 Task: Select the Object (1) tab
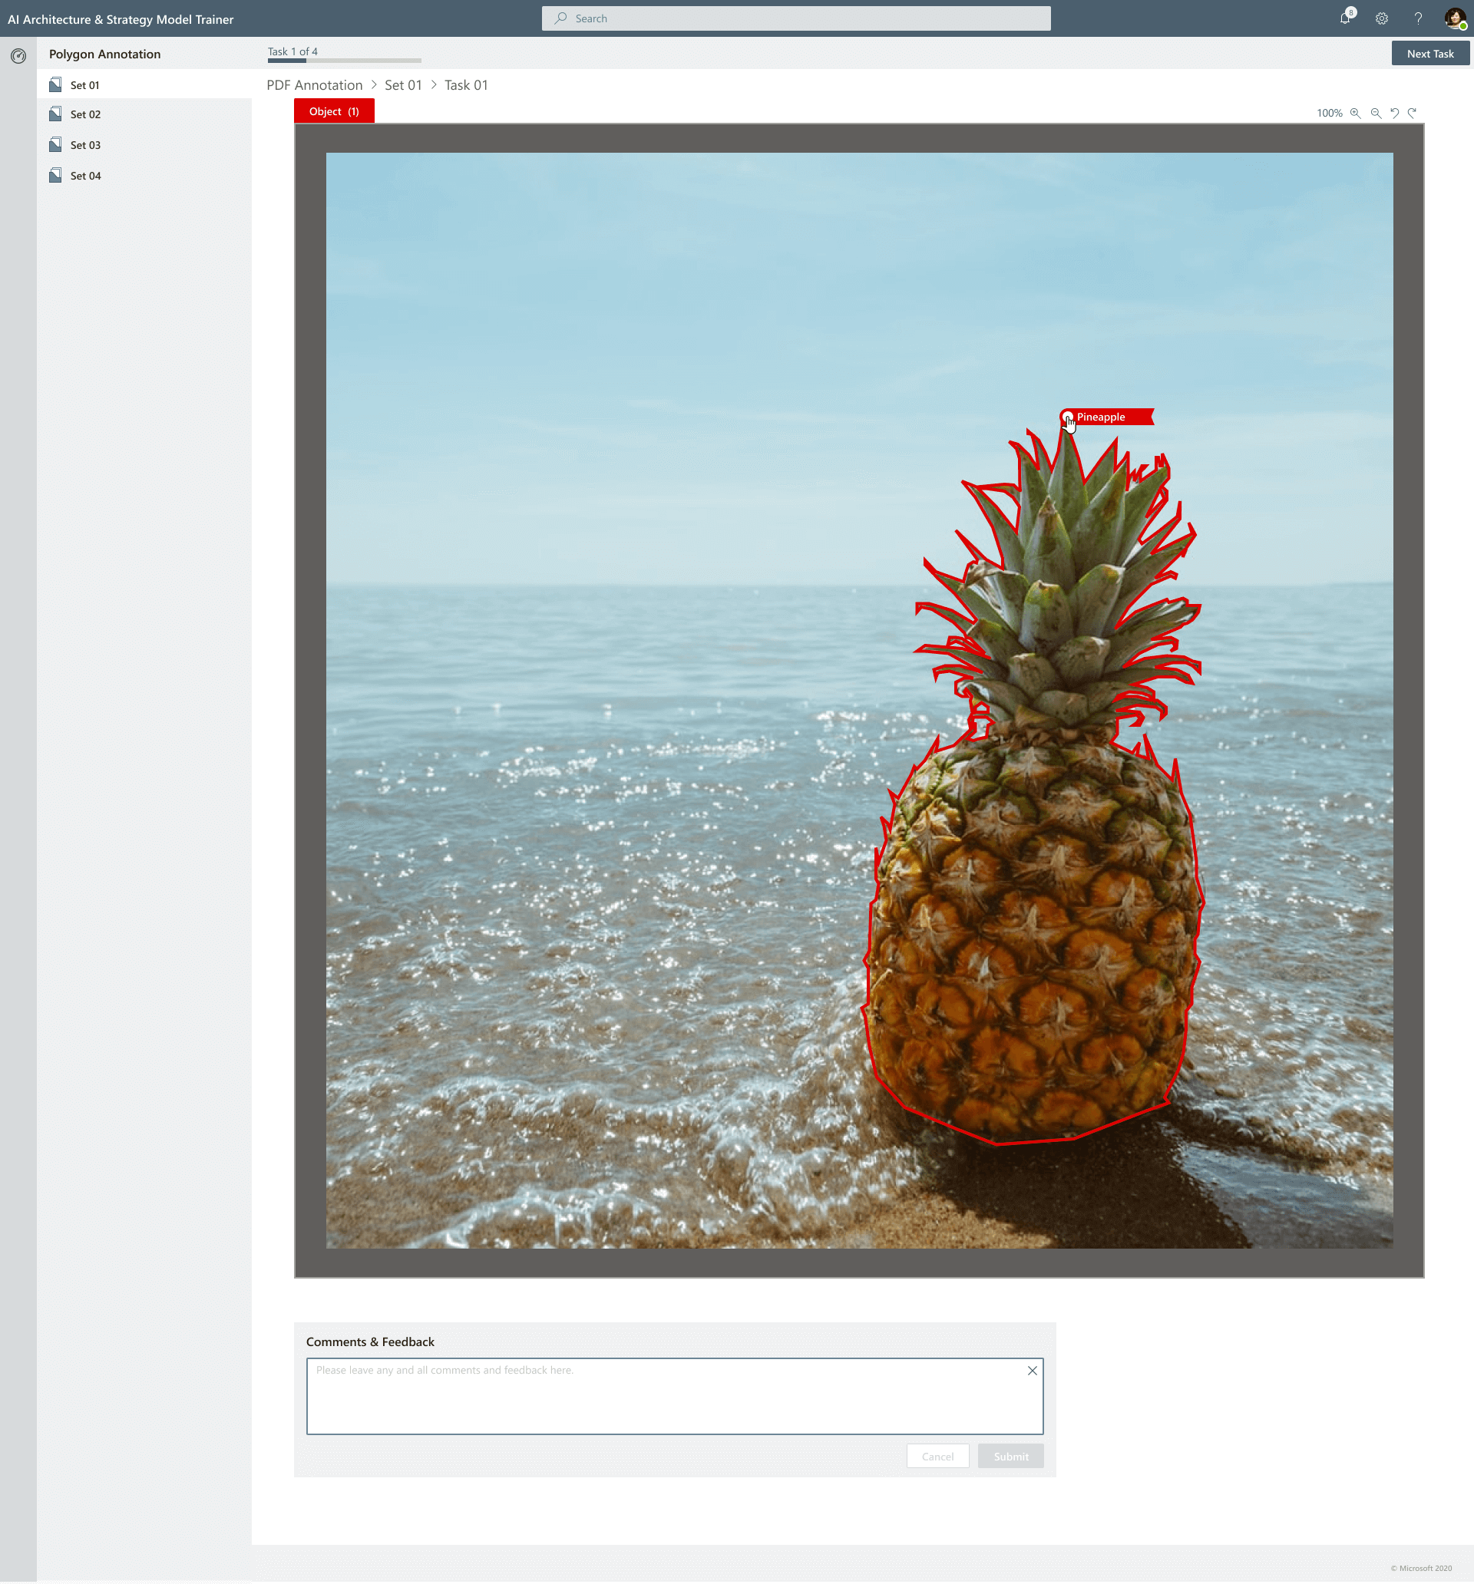[334, 111]
